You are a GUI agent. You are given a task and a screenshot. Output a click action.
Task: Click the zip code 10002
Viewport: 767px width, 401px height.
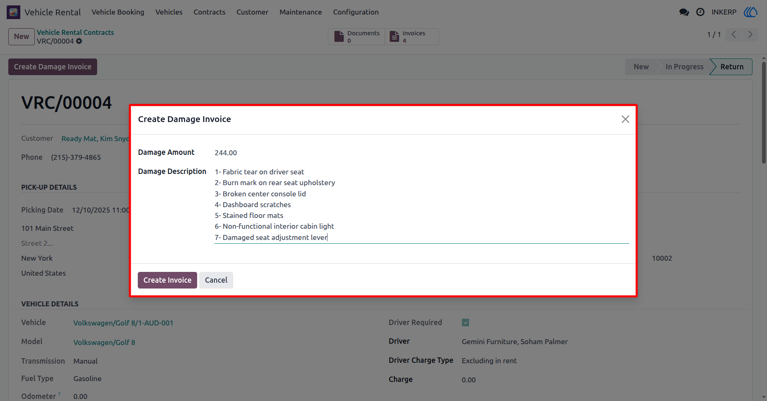point(662,258)
